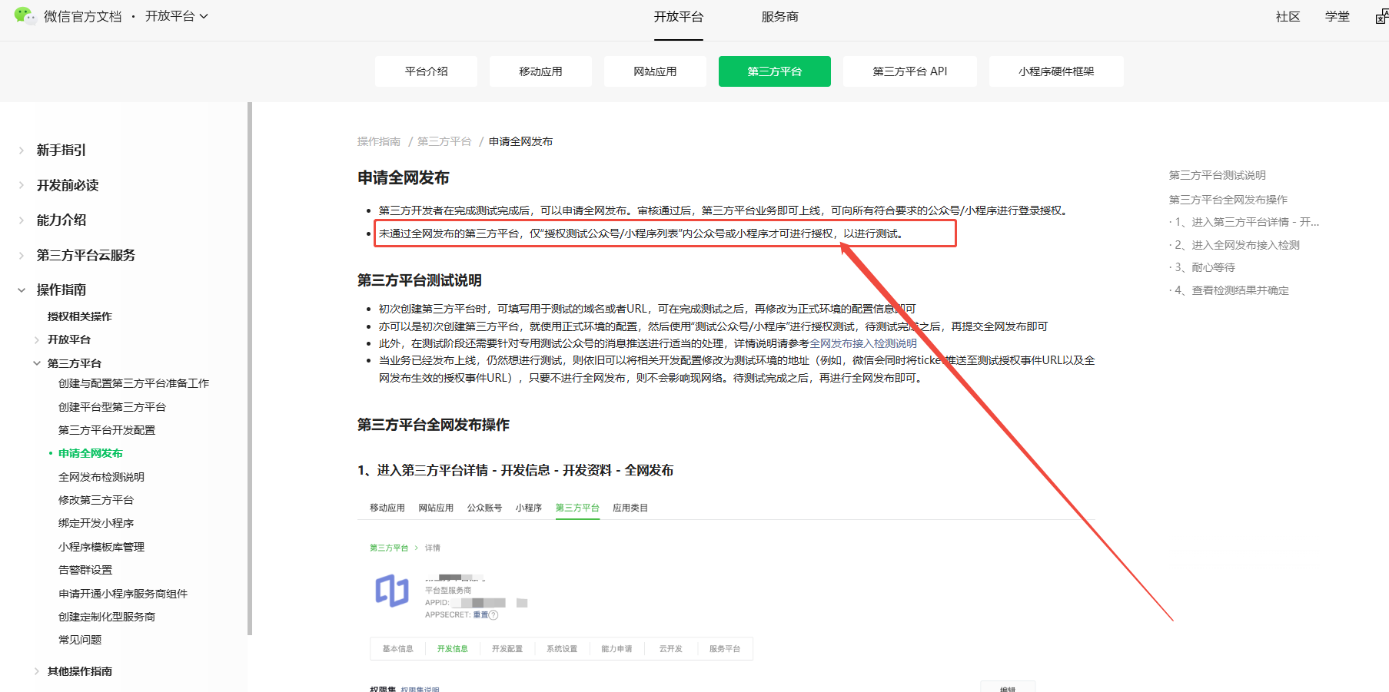Collapse the 第三方平台 sidebar subsection

pos(75,363)
